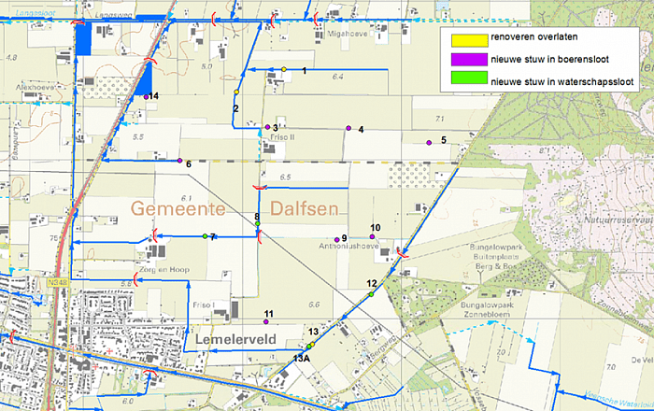Click the yellow 'renoveren overlaten' legend swatch

[x=469, y=40]
